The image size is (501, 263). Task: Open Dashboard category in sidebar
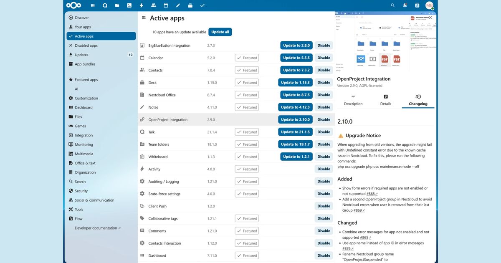(101, 107)
